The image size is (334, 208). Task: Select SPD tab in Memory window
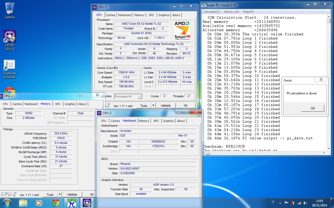coord(58,104)
